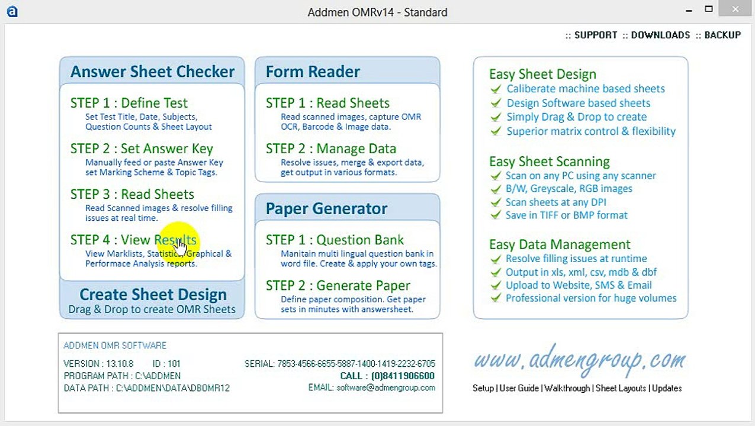Click checkmark beside Output in xls, xml, csv

[x=496, y=272]
